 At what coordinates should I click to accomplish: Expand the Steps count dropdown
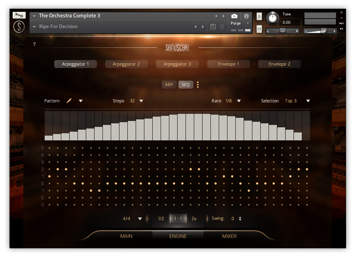[141, 101]
